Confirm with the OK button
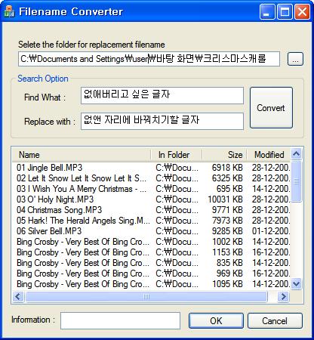This screenshot has height=340, width=314. (216, 321)
